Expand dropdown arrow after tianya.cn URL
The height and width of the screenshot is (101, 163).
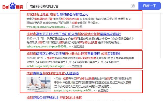coord(94,91)
